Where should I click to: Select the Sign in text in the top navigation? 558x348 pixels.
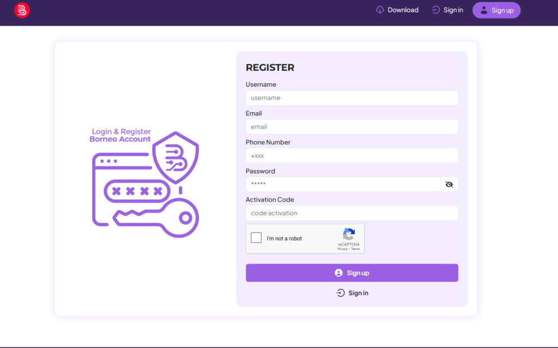453,10
